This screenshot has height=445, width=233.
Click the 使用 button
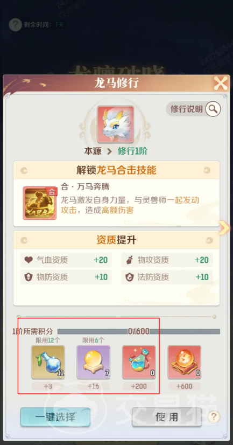167,417
